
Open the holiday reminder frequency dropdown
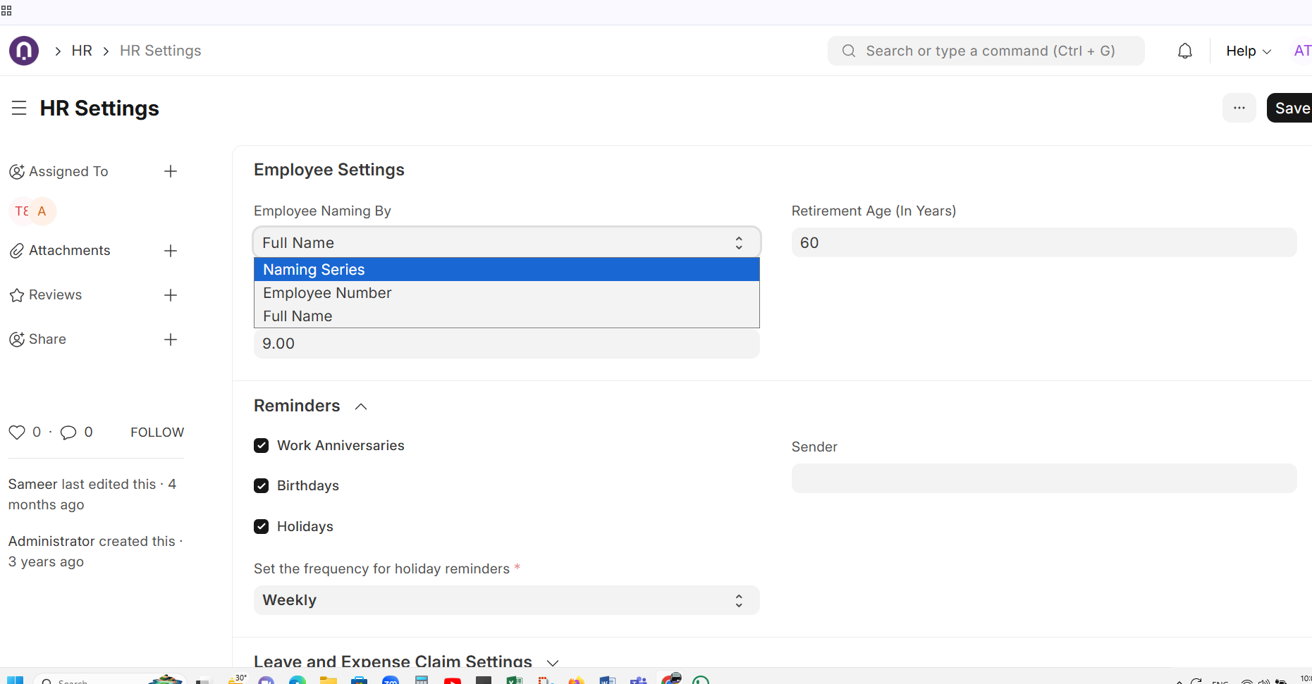[506, 600]
